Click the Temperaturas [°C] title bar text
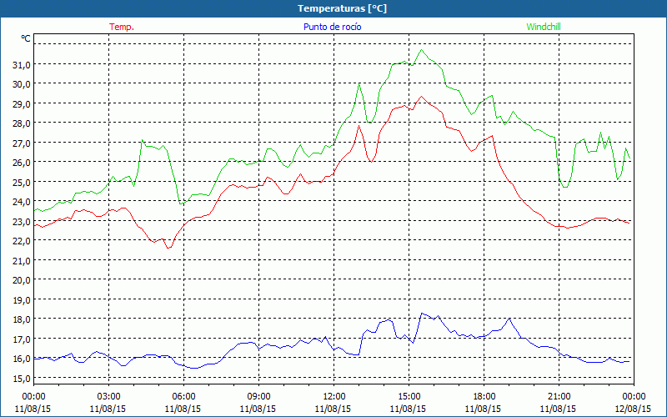This screenshot has width=667, height=417. [342, 8]
